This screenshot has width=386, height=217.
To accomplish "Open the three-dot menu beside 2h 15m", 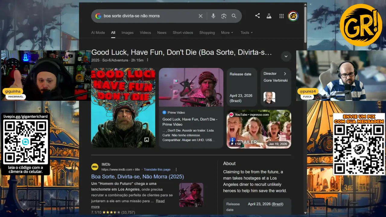I will pyautogui.click(x=147, y=60).
